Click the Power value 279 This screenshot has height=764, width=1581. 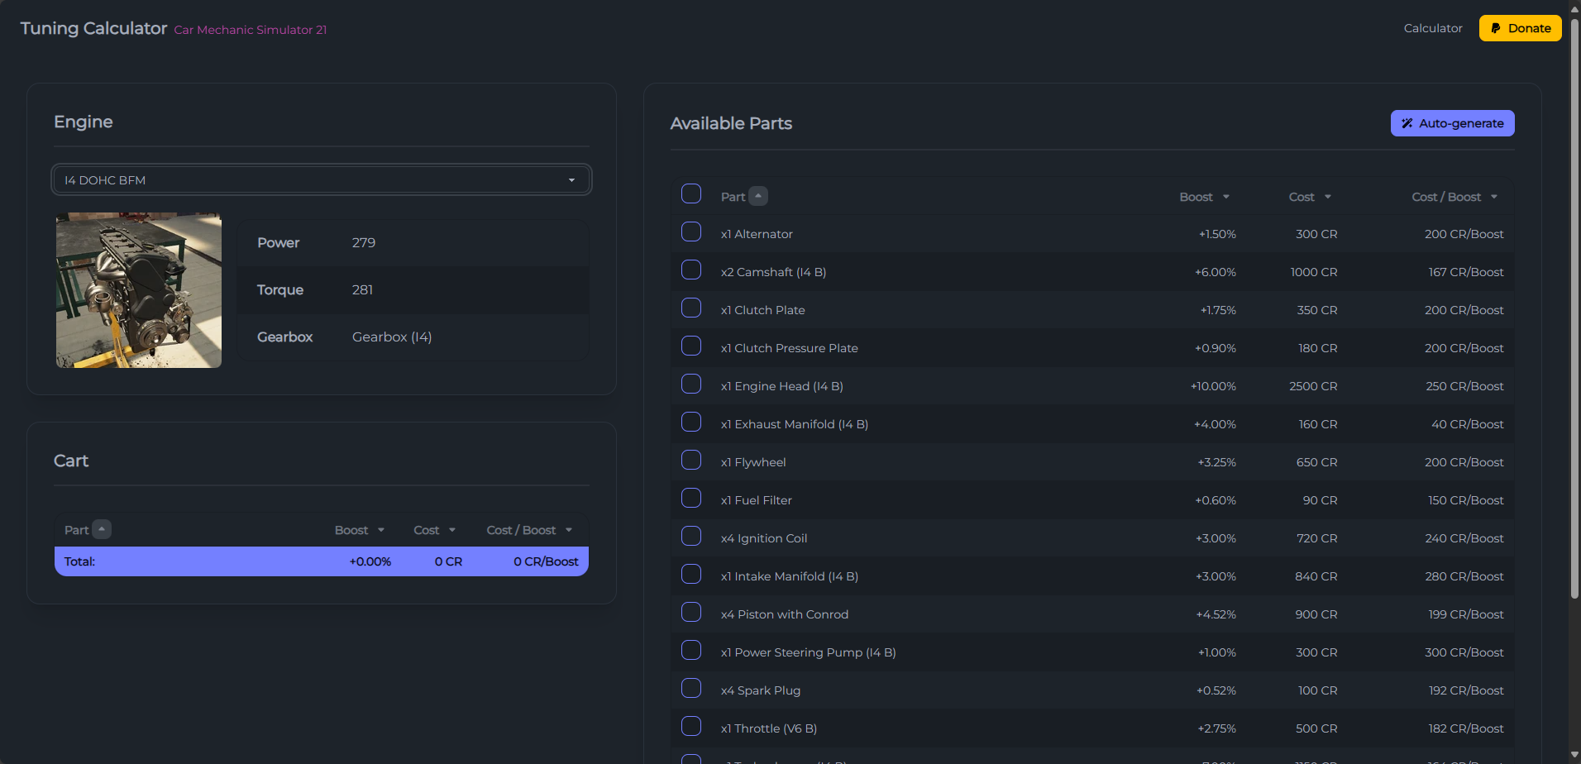[364, 242]
